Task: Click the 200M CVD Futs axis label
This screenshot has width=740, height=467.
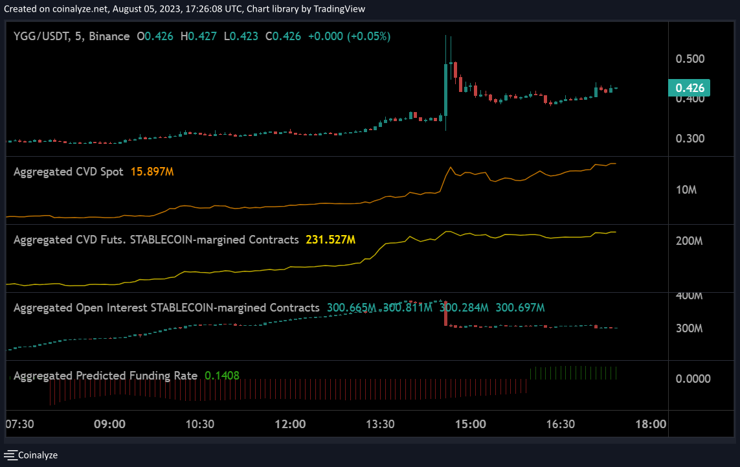Action: 689,241
